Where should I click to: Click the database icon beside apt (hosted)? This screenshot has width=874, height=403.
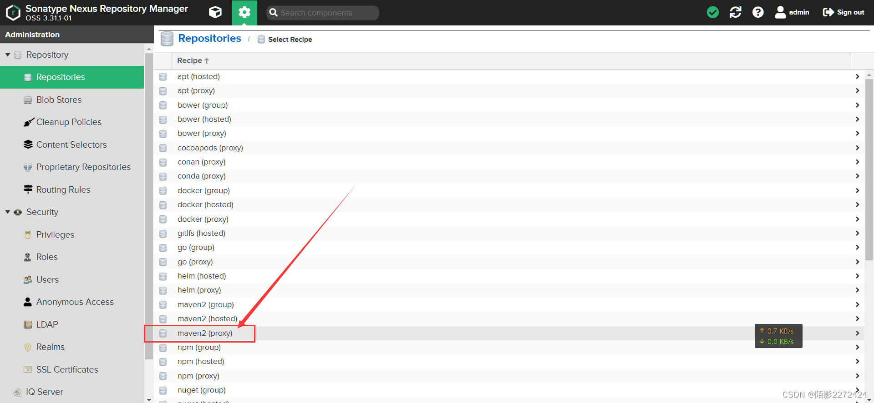(x=163, y=77)
